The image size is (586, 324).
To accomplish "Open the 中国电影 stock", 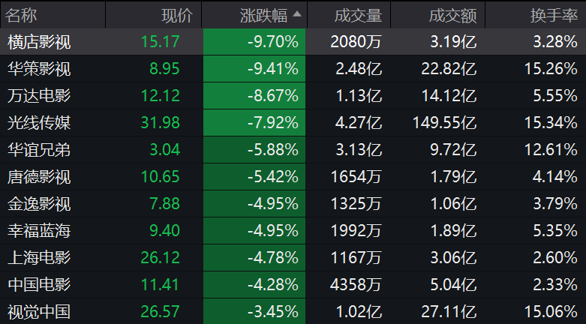I will coord(39,284).
